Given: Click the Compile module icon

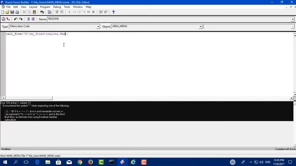Looking at the screenshot, I should click(x=49, y=12).
